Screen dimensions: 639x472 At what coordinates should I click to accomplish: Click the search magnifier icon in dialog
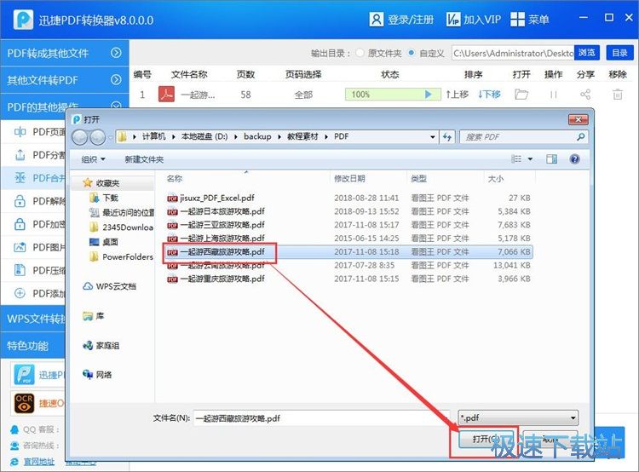point(581,137)
